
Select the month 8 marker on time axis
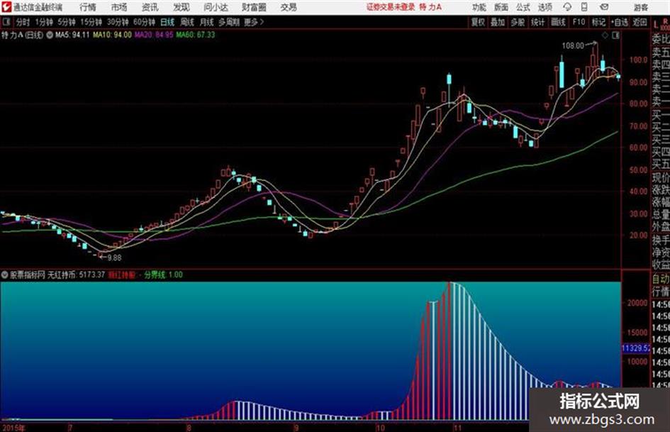click(189, 428)
